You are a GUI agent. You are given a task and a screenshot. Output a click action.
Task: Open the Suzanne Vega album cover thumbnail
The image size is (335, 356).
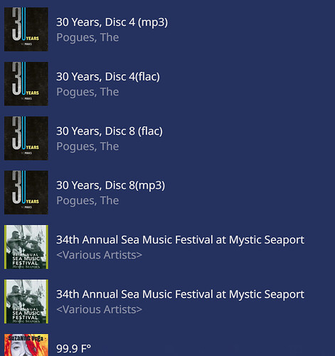[26, 345]
